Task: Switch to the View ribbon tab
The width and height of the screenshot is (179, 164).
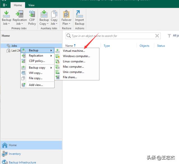Action: coord(31,5)
